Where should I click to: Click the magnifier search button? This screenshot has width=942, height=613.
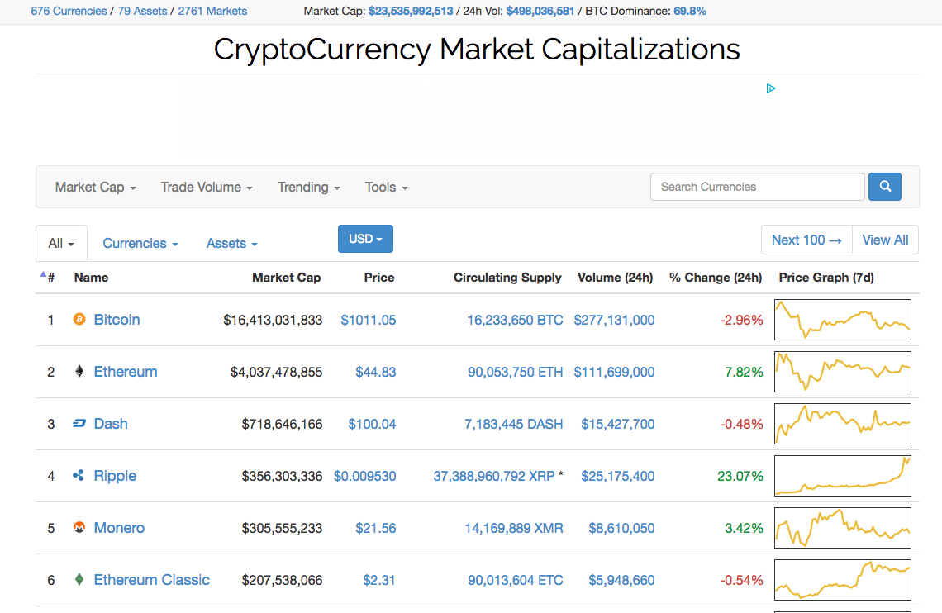click(x=885, y=187)
